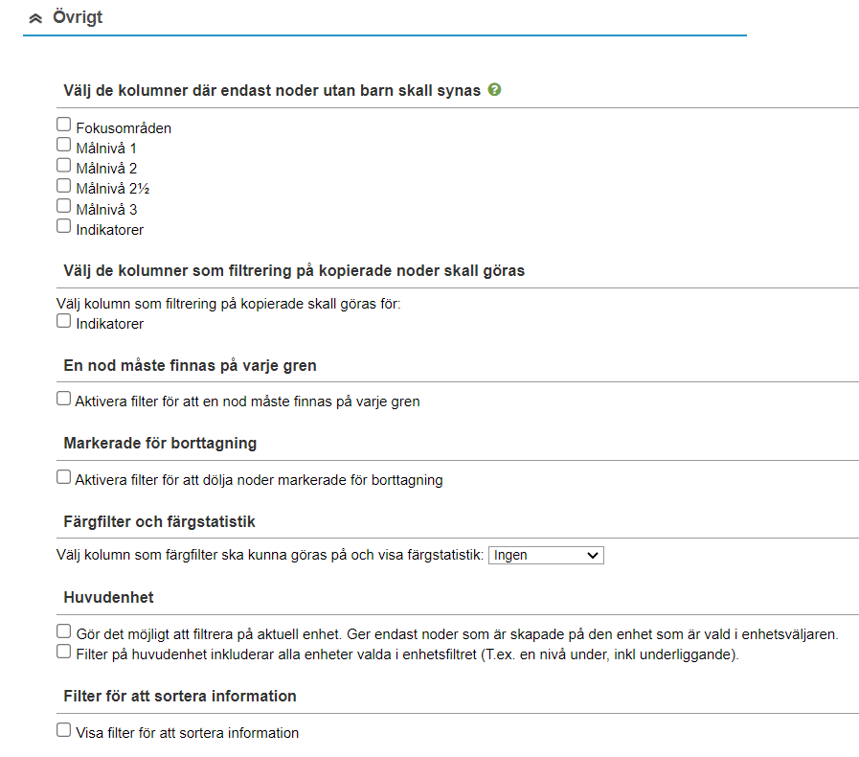Check the Målnivå 1 checkbox
The height and width of the screenshot is (757, 859).
point(64,145)
